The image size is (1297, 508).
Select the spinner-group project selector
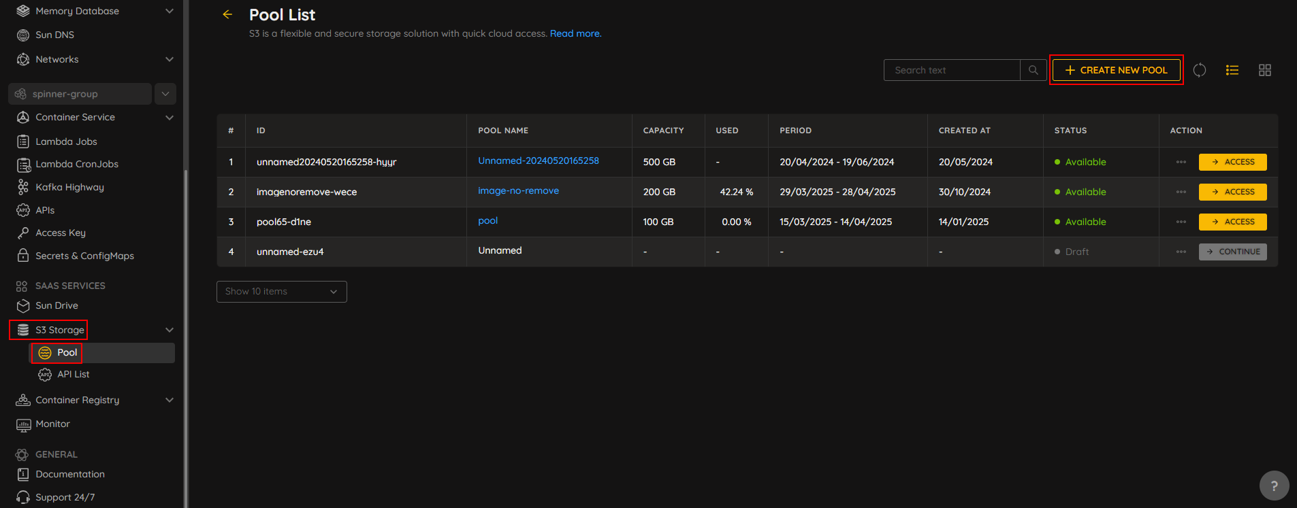80,94
